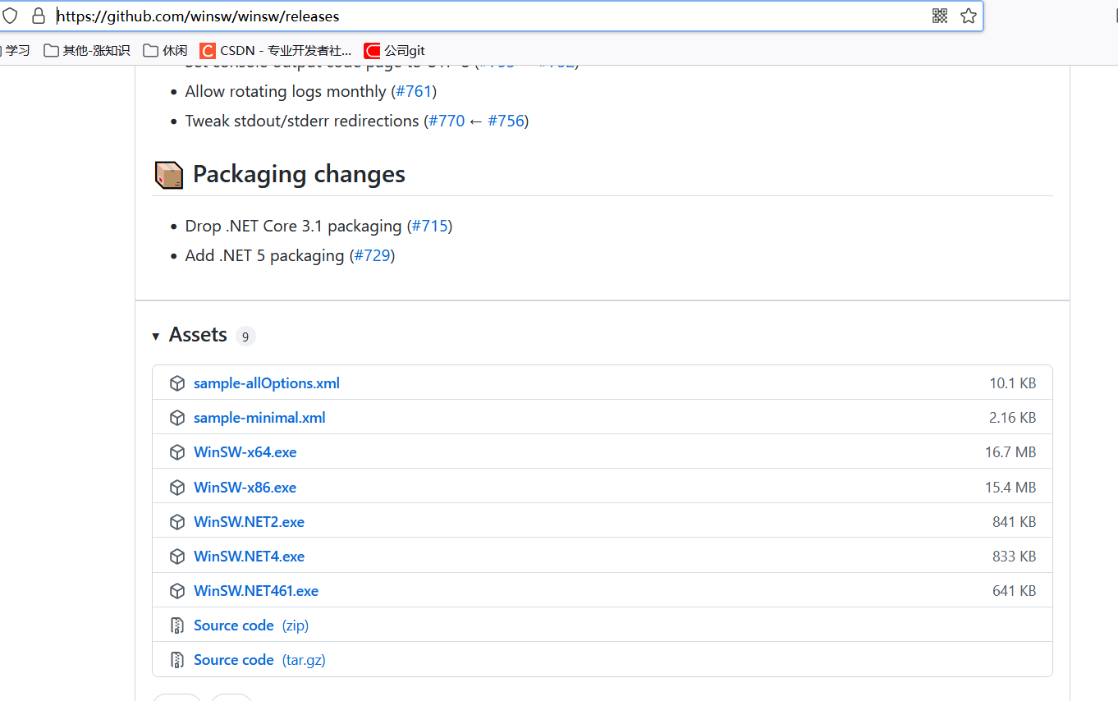Image resolution: width=1118 pixels, height=701 pixels.
Task: Open pull request #715
Action: [x=429, y=226]
